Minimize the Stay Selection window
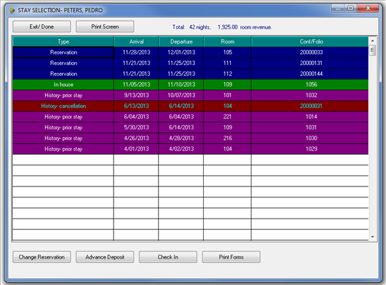The height and width of the screenshot is (285, 386). [x=338, y=9]
